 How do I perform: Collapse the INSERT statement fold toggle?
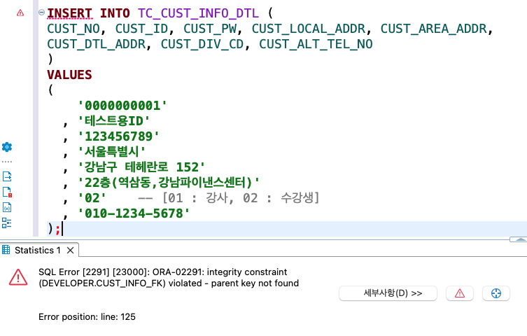[x=42, y=13]
